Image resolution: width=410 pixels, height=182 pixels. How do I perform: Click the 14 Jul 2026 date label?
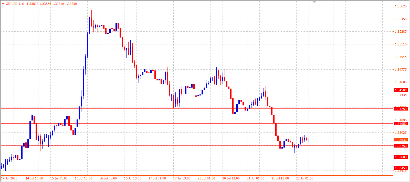[x=9, y=178]
